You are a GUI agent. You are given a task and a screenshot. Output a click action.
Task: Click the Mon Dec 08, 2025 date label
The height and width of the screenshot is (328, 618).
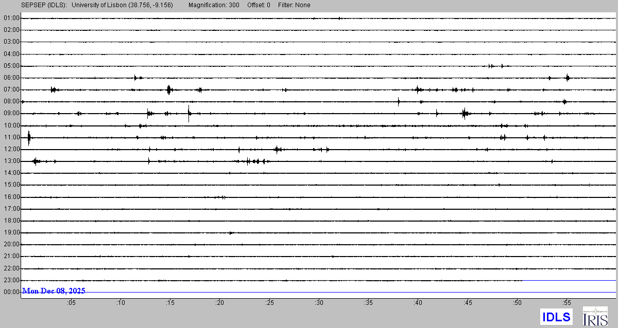54,291
